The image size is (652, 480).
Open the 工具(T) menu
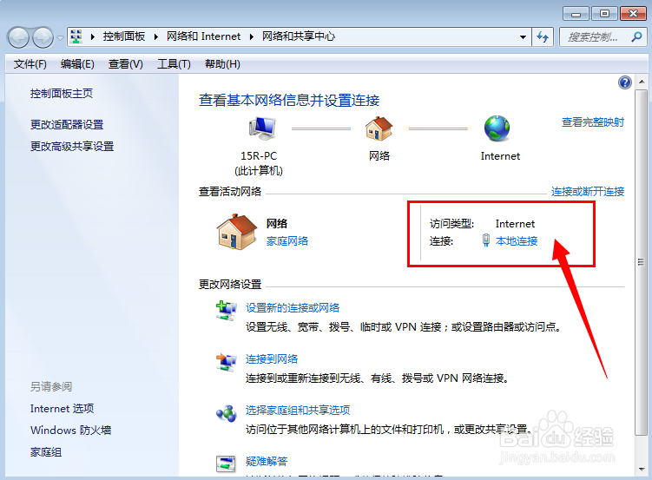(x=174, y=64)
